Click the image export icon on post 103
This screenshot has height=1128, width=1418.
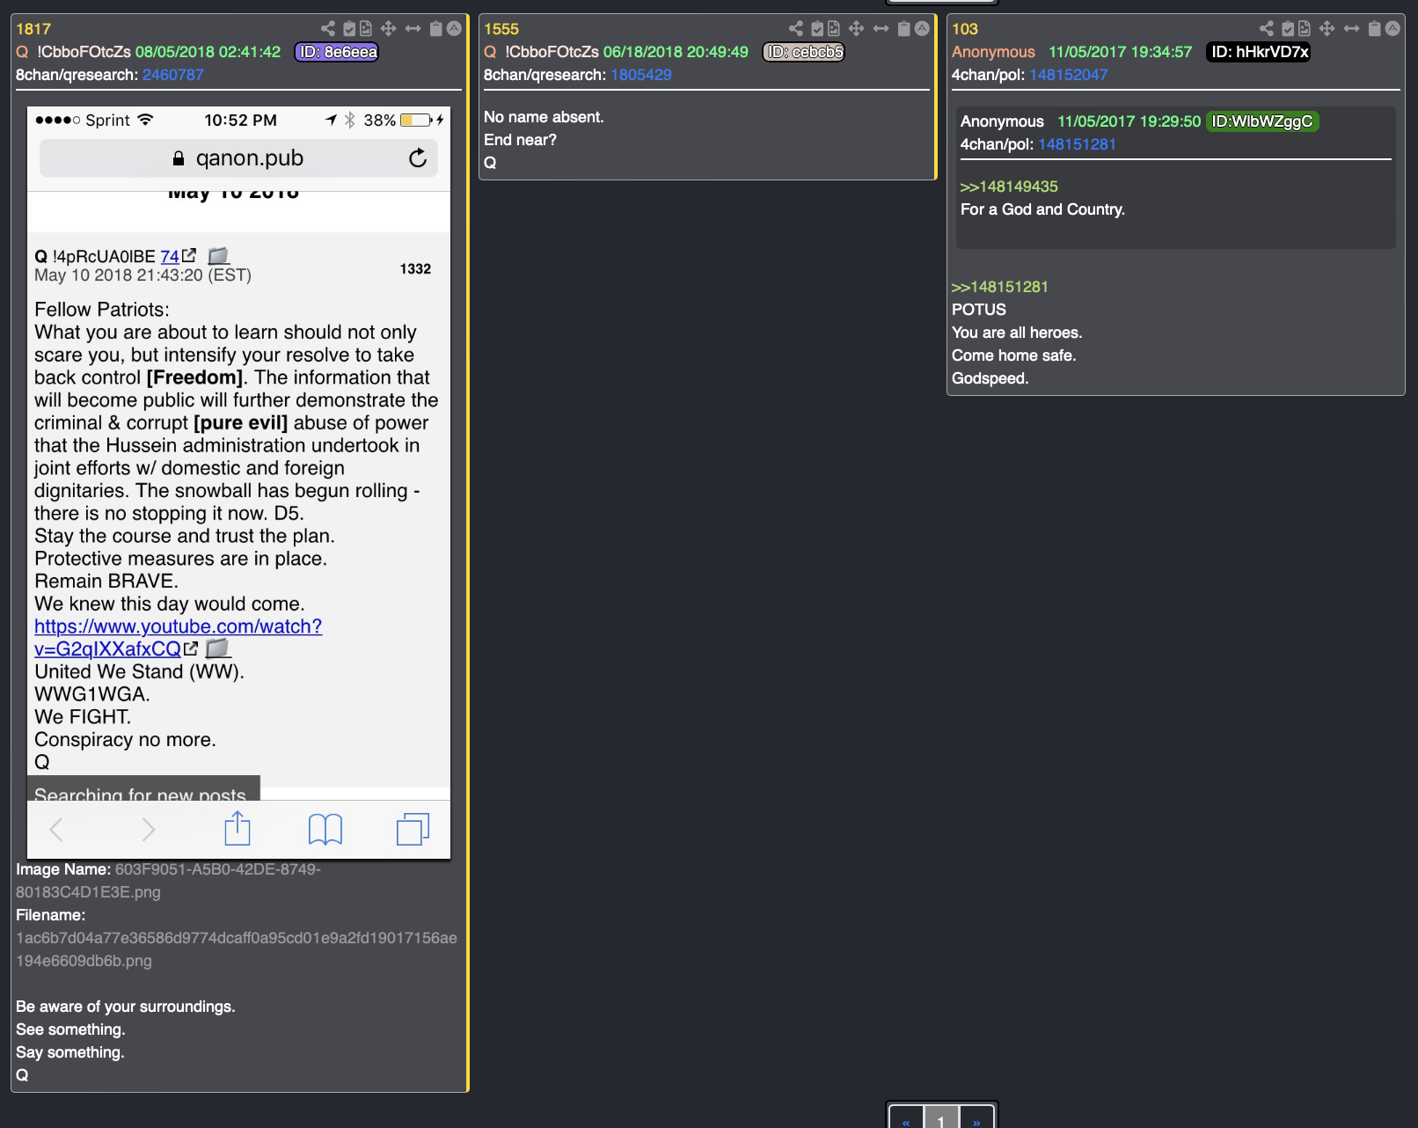(1305, 28)
